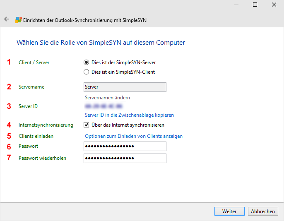Screen dimensions: 284x221
Task: Maximize the setup window
Action: 255,5
